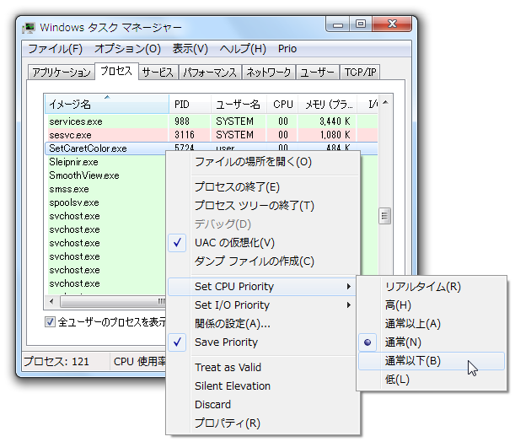Click プロセス: 121 status bar entry
Screen dimensions: 515x442
pyautogui.click(x=56, y=362)
